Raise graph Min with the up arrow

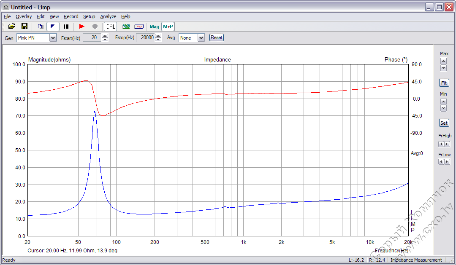443,102
